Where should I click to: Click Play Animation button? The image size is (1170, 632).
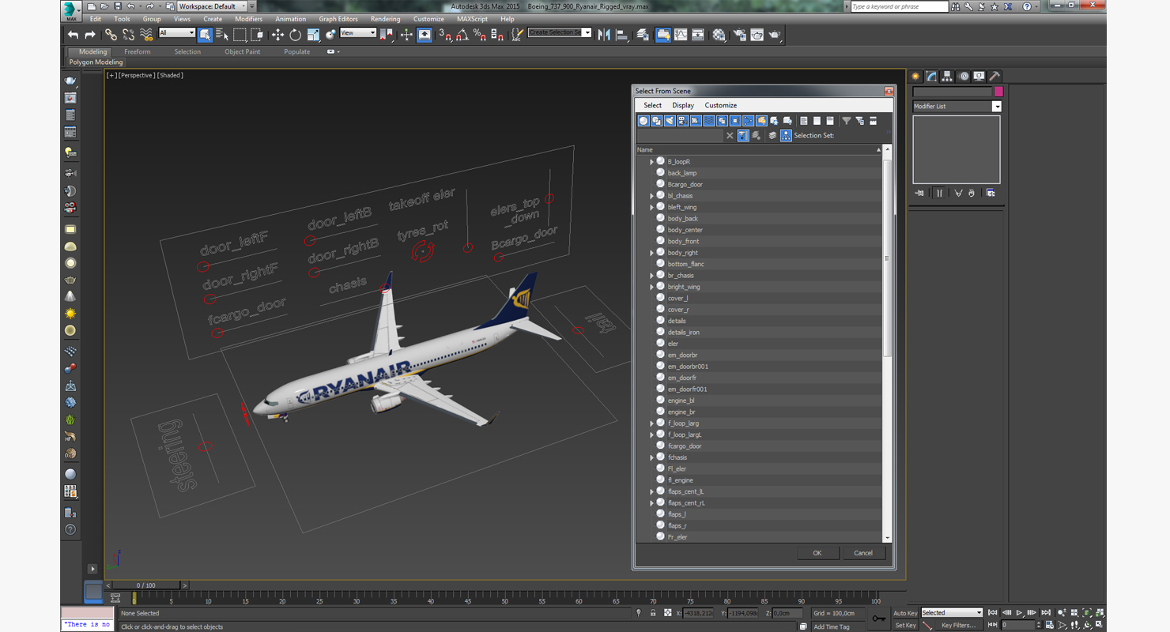coord(1020,613)
